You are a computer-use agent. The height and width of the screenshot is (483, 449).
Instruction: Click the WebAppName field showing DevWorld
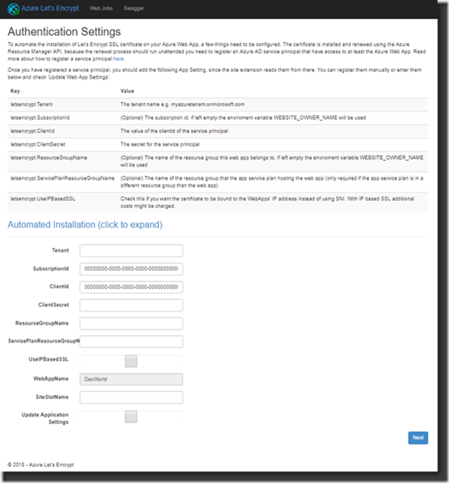[131, 379]
